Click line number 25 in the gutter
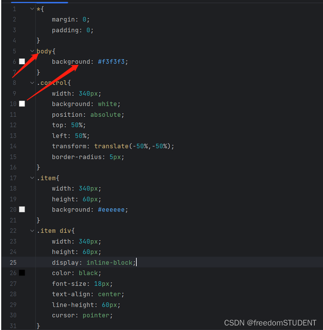Image resolution: width=323 pixels, height=330 pixels. pos(13,263)
